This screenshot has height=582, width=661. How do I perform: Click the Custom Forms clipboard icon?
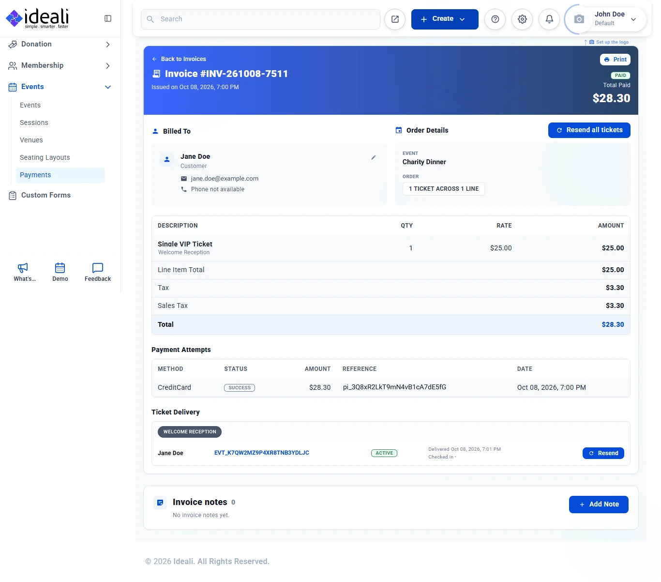coord(13,196)
